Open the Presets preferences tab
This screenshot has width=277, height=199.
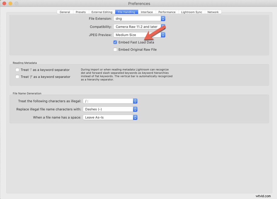click(x=81, y=12)
